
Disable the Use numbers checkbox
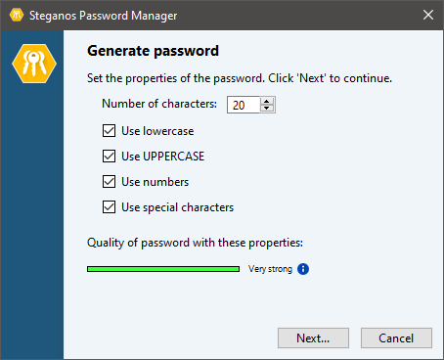(x=109, y=182)
